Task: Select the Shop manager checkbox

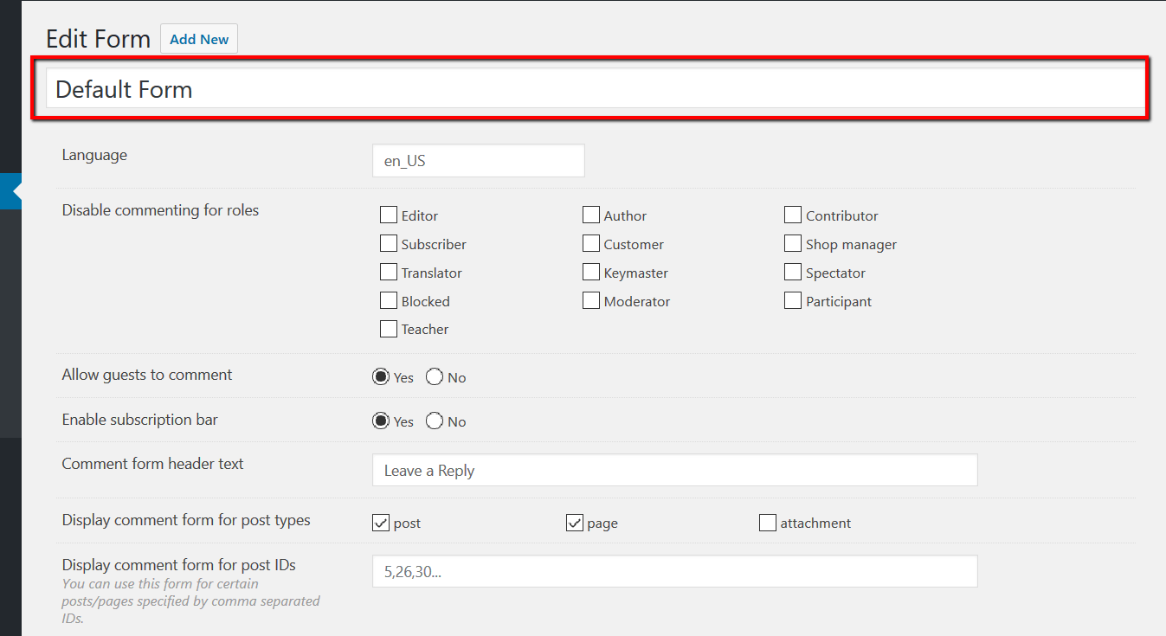Action: coord(793,244)
